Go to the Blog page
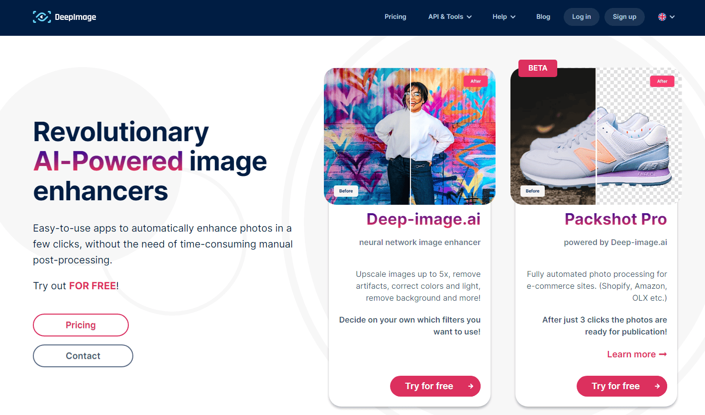Viewport: 705px width, 415px height. 543,17
